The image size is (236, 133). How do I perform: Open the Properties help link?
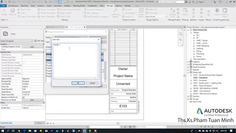click(6, 123)
